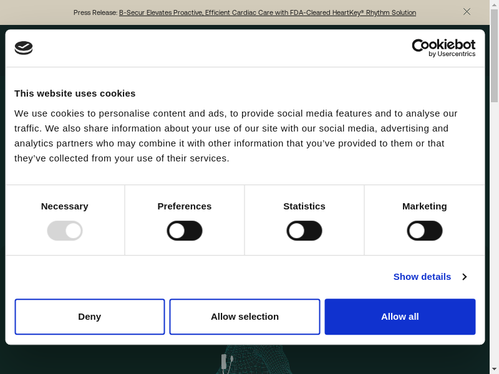
Task: Close the press release banner
Action: pos(467,11)
